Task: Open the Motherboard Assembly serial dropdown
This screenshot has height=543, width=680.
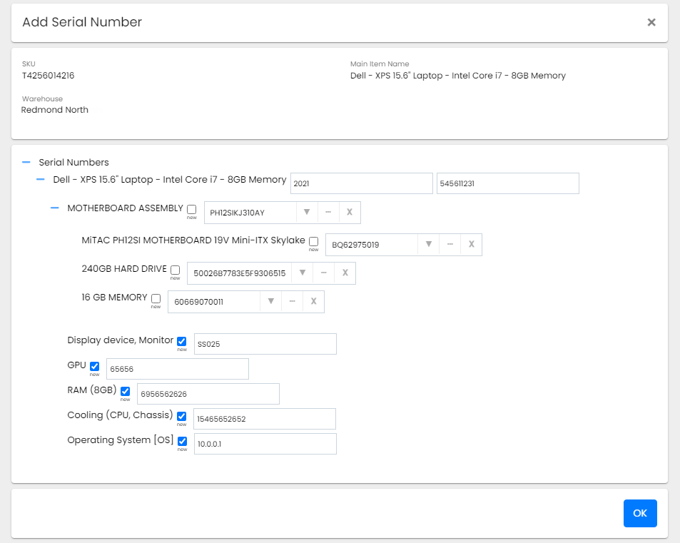Action: (x=306, y=213)
